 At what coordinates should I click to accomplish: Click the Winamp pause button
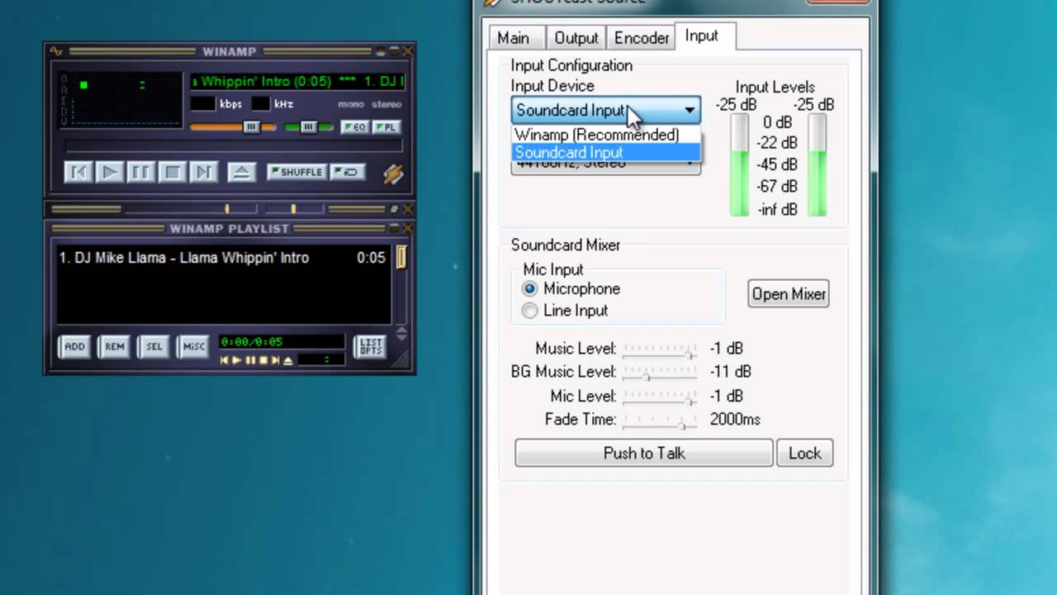coord(140,172)
